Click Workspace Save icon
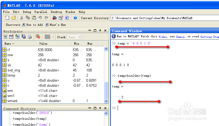 point(24,37)
